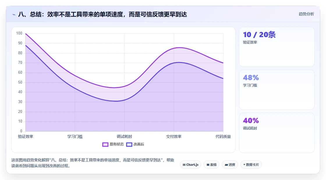This screenshot has height=180, width=326.
Task: Click the 验证效率 caption in first card
Action: tap(250, 42)
